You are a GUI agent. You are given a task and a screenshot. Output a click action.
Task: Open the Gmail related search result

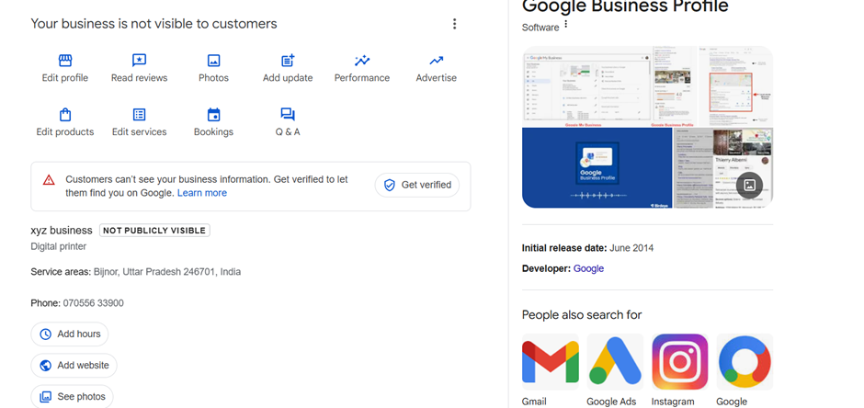[x=550, y=363]
